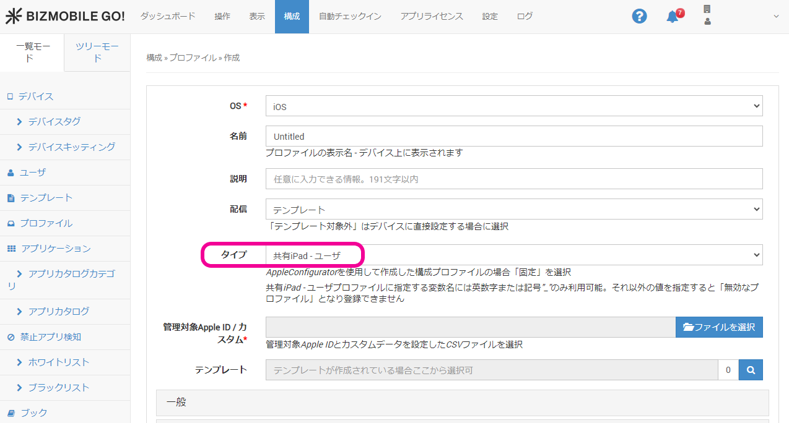The width and height of the screenshot is (789, 423).
Task: Open the 配信 dropdown
Action: coord(513,210)
